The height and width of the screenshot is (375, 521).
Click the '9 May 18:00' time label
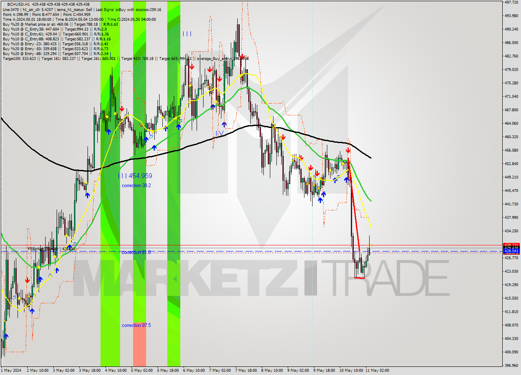324,371
